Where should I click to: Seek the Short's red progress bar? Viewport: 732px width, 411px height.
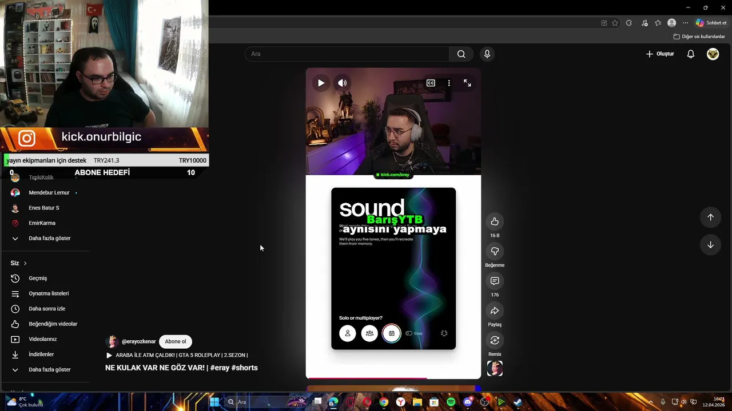[393, 378]
